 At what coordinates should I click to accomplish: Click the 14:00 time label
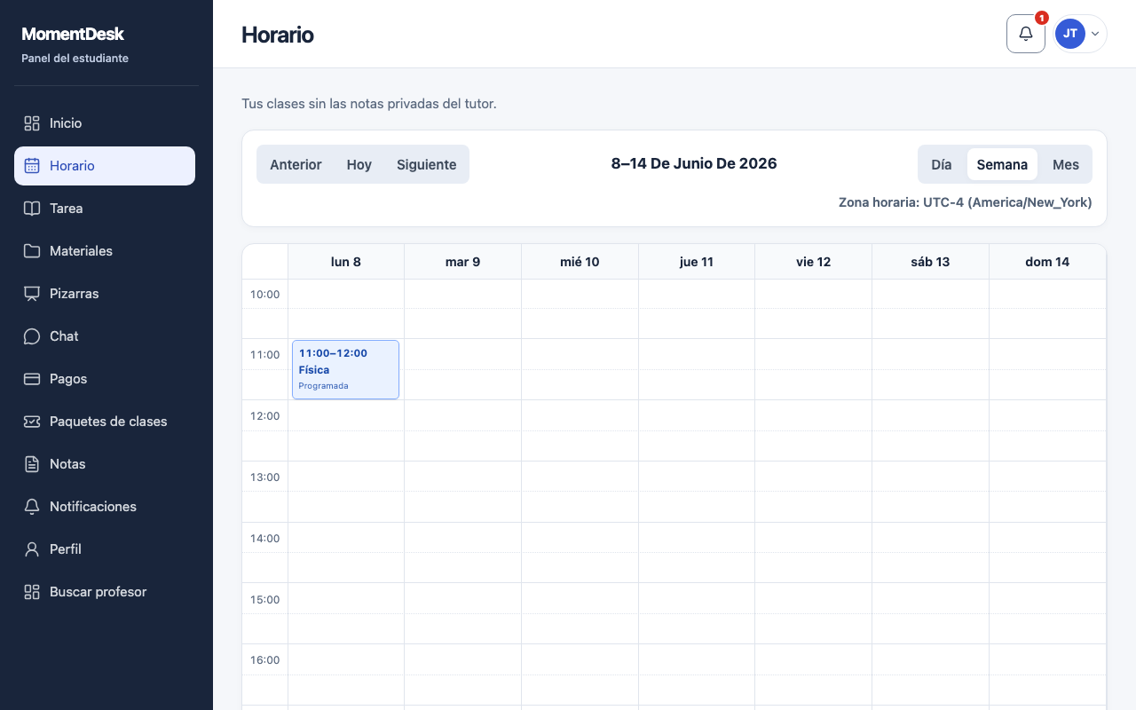pyautogui.click(x=264, y=538)
